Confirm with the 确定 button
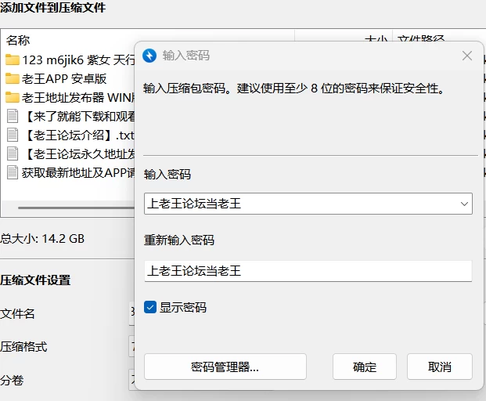Screen dimensions: 486x401 (365, 367)
